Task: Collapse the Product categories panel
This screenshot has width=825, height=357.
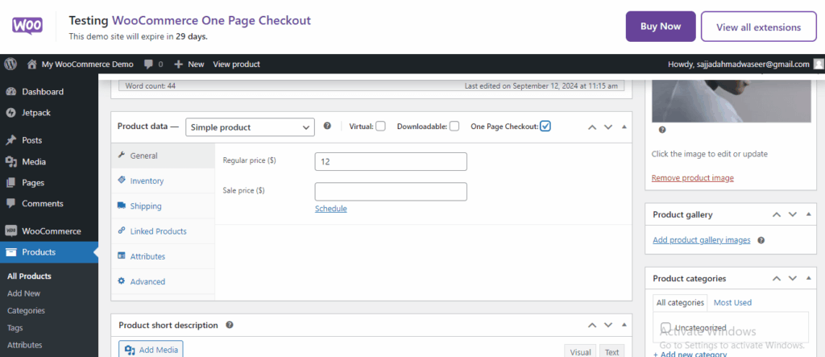Action: [809, 279]
